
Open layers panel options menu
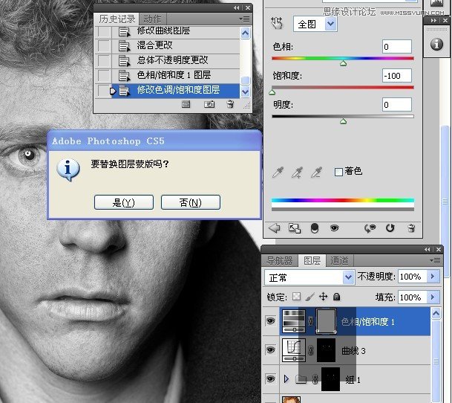click(435, 260)
